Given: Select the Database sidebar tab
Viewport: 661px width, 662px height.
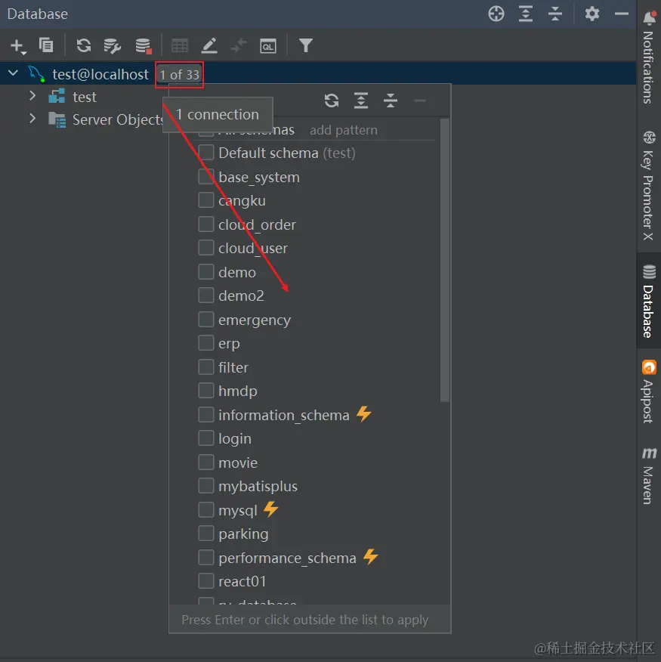Looking at the screenshot, I should click(x=649, y=301).
